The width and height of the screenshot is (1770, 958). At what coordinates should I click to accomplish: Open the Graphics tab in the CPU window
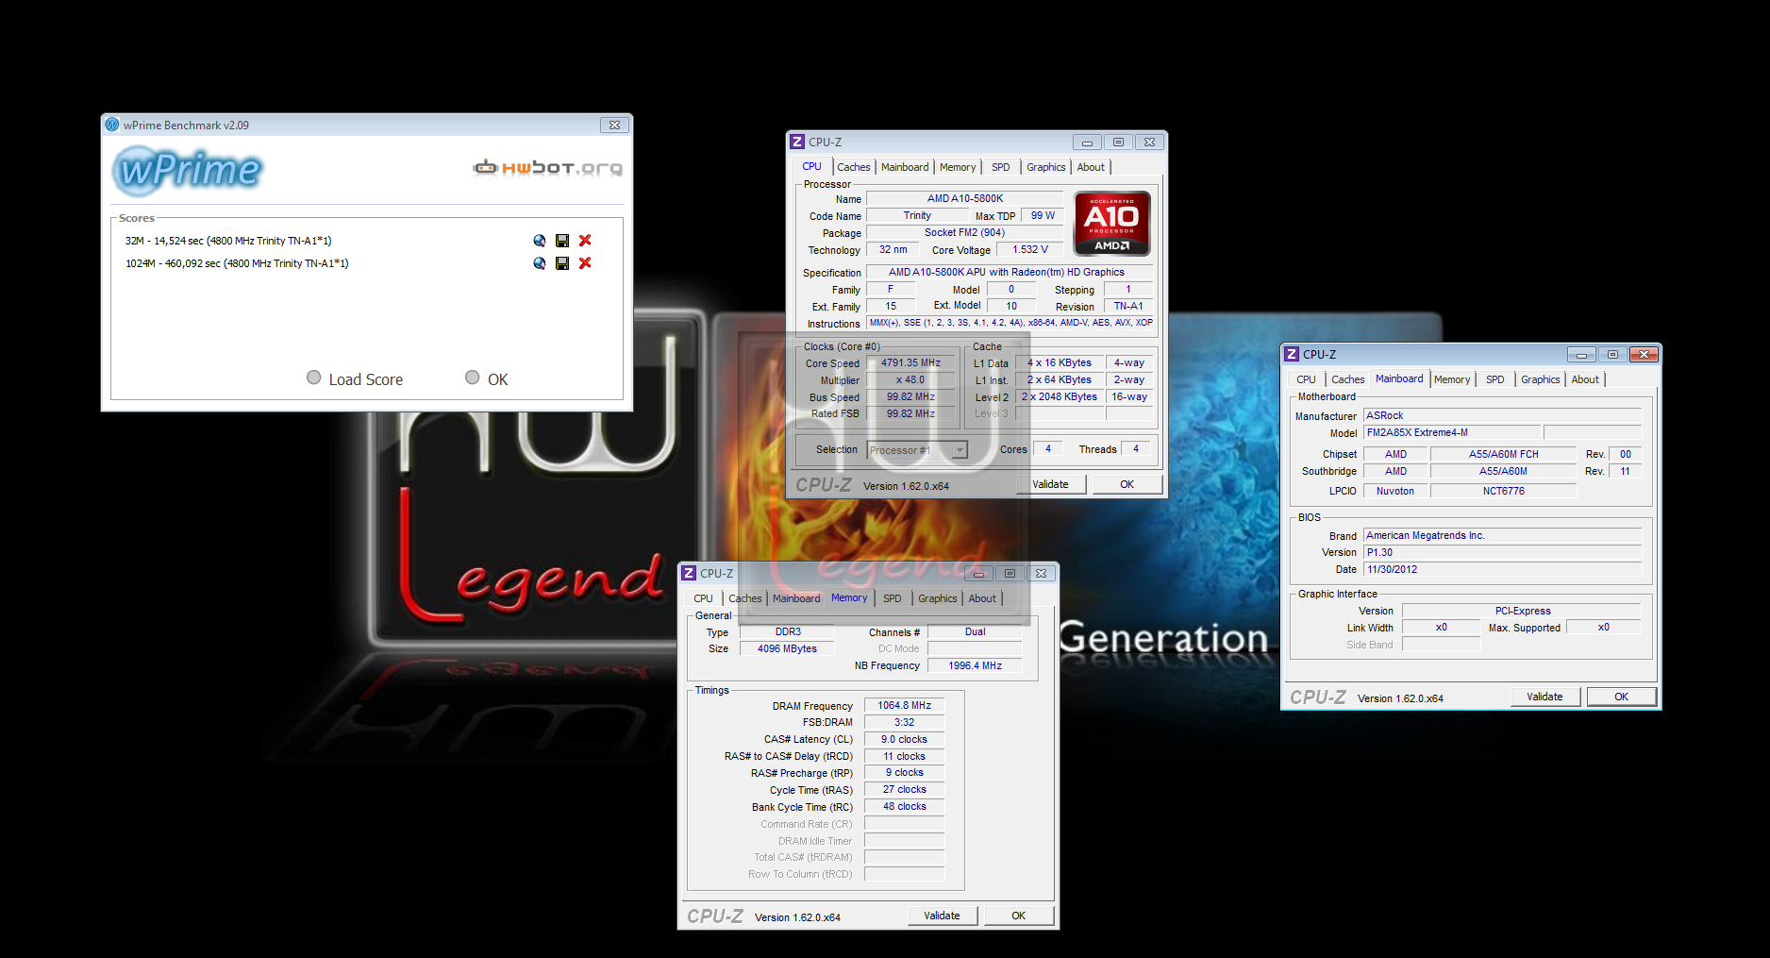pyautogui.click(x=1045, y=167)
